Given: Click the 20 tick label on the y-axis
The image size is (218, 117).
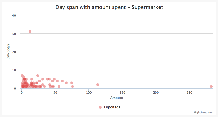Looking at the screenshot, I should (14, 52).
